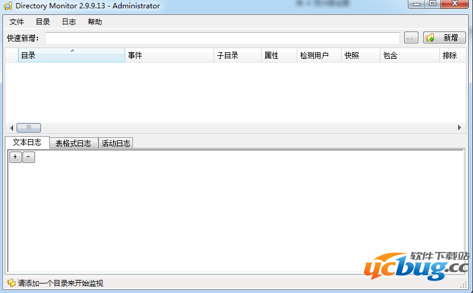Click the 事件 column header
This screenshot has width=473, height=293.
pos(169,55)
